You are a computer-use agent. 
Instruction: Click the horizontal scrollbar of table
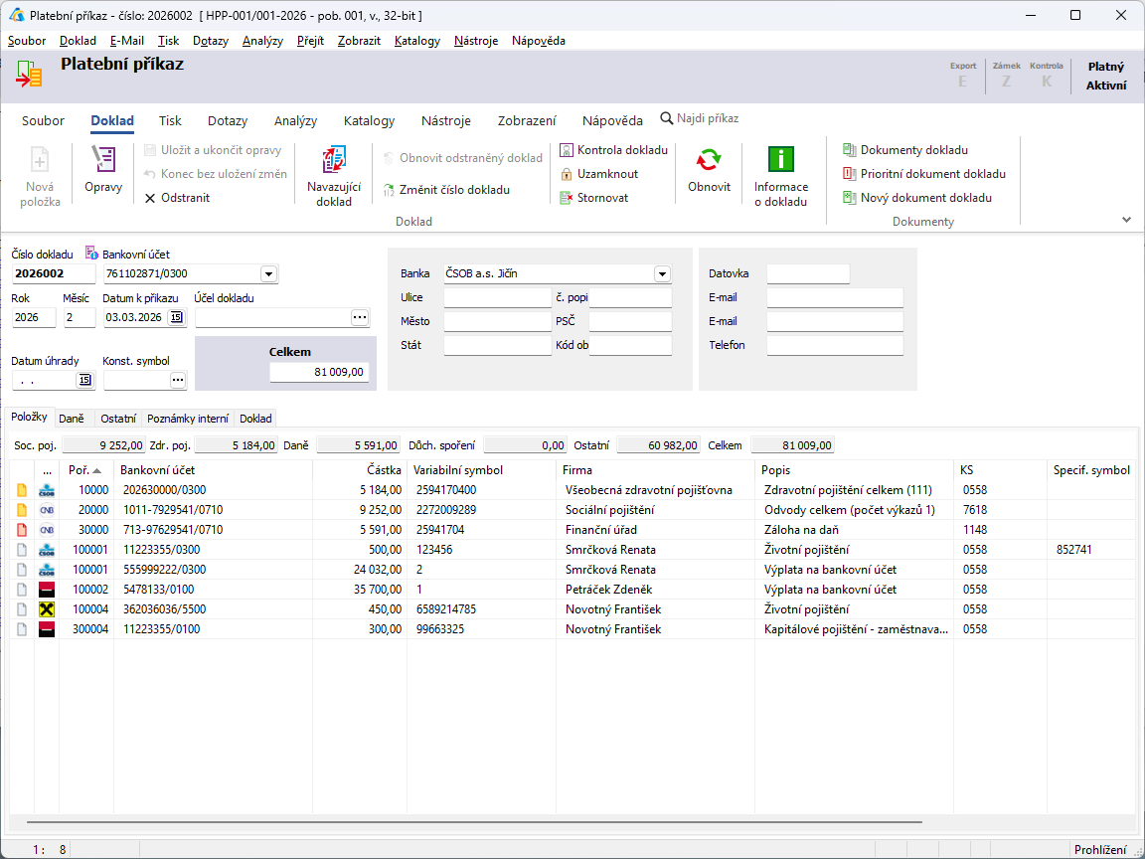pyautogui.click(x=475, y=822)
